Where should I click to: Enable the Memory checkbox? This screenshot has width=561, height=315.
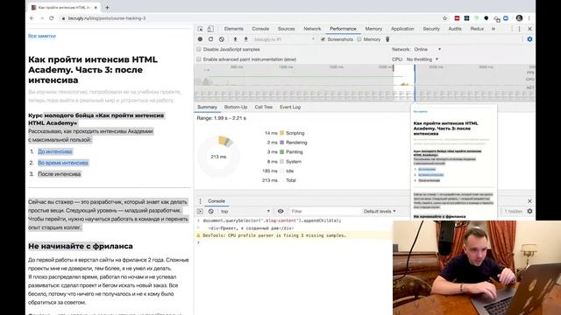[x=359, y=39]
